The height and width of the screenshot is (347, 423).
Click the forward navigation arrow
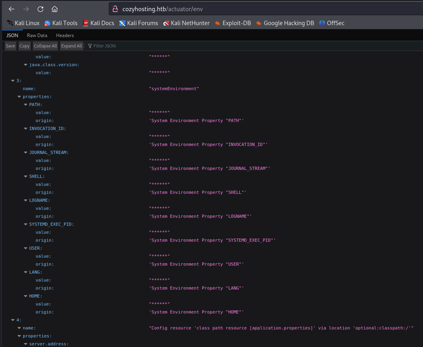click(26, 9)
